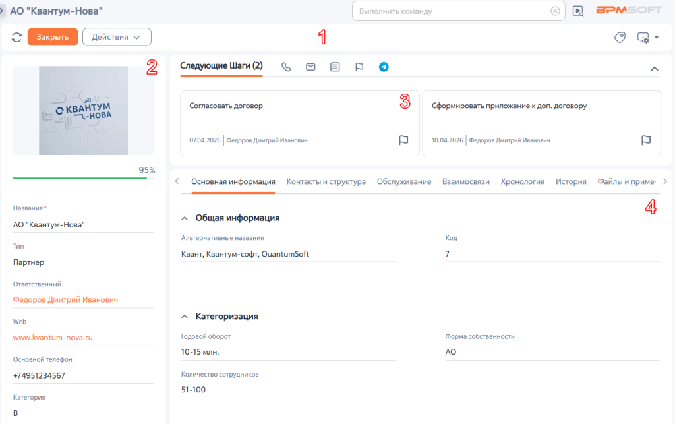
Task: Open the www.kvantum-nova.ru link
Action: [x=53, y=338]
